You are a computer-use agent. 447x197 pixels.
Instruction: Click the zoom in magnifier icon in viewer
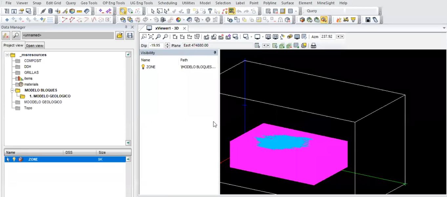[158, 37]
